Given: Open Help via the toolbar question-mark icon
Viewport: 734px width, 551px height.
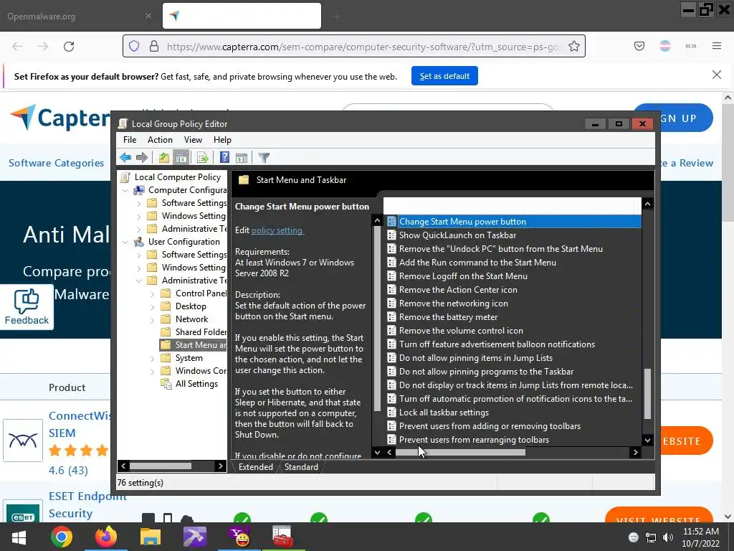Looking at the screenshot, I should point(224,157).
